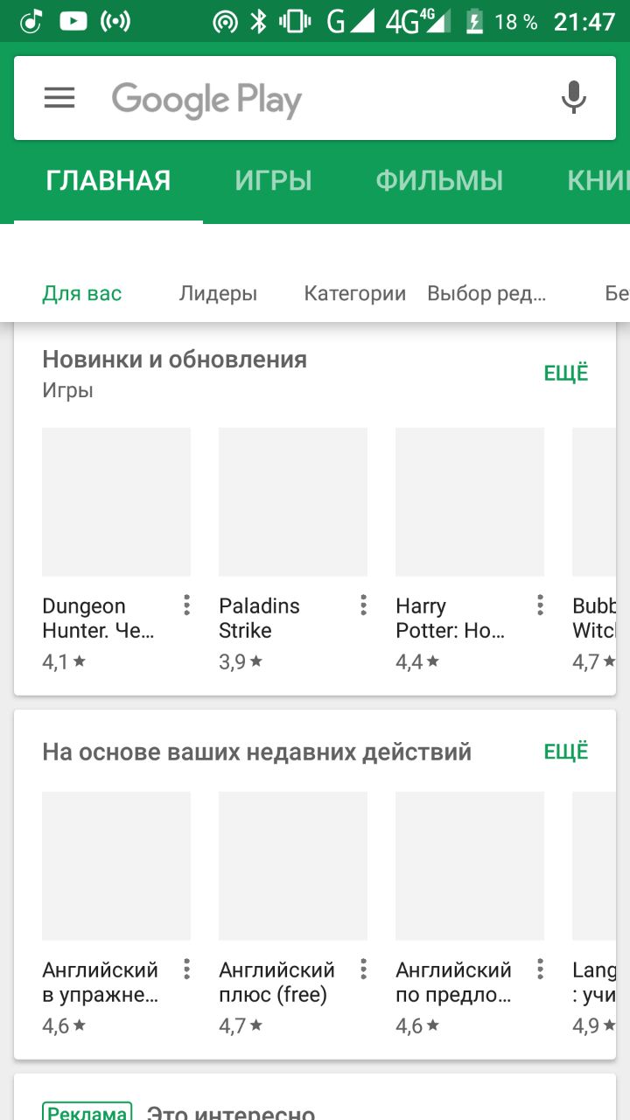Open three-dot menu for Английский в упражнениях
Viewport: 630px width, 1120px height.
click(x=186, y=969)
